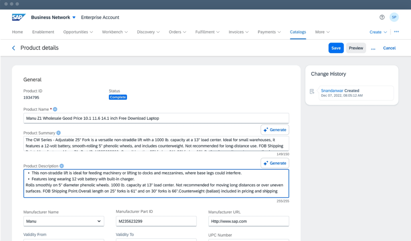Select the Catalogs tab

coord(298,32)
